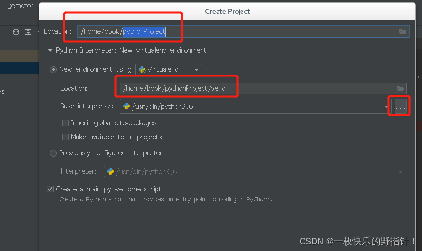Open the Refactor menu
The image size is (422, 251).
tap(20, 6)
